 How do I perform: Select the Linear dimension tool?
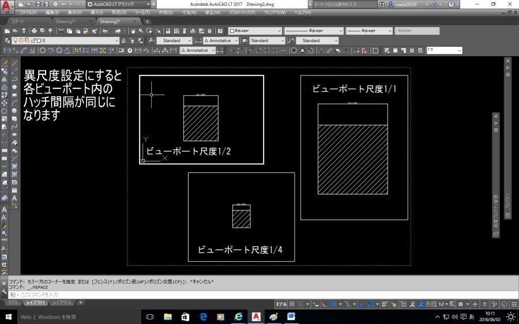tap(7, 50)
